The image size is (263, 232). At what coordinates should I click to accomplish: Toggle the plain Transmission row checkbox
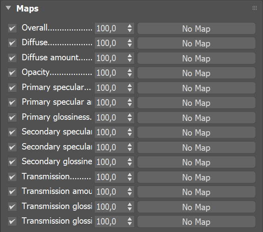[x=12, y=177]
